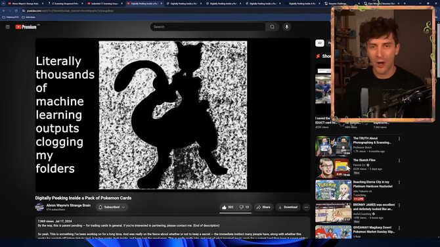Image resolution: width=440 pixels, height=247 pixels.
Task: Share the video
Action: (263, 207)
